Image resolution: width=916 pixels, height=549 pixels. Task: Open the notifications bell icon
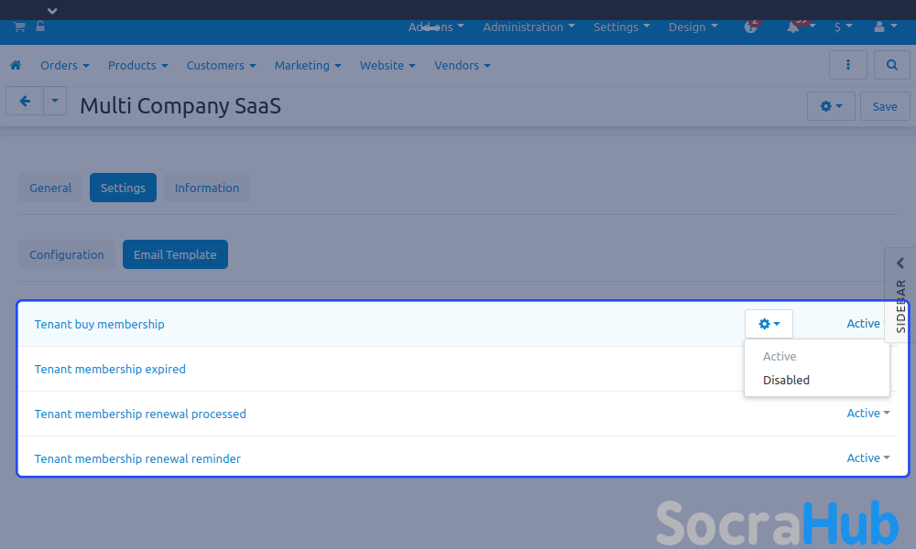coord(793,27)
